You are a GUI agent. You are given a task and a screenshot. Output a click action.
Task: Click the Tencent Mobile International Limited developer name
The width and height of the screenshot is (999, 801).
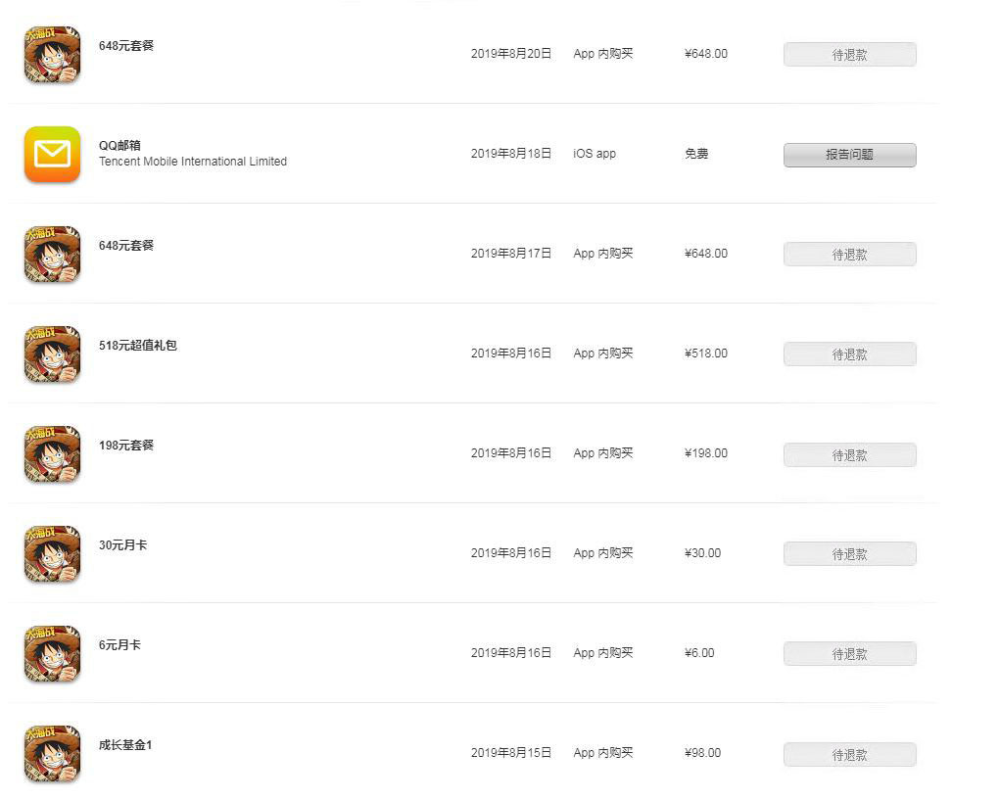click(x=193, y=162)
